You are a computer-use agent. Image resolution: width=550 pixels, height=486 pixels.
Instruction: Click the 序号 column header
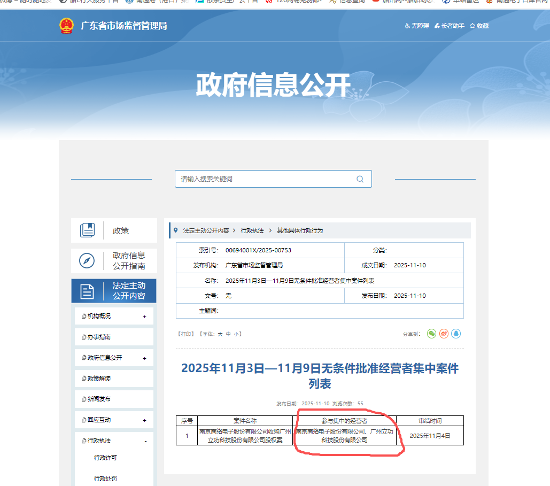coord(187,421)
